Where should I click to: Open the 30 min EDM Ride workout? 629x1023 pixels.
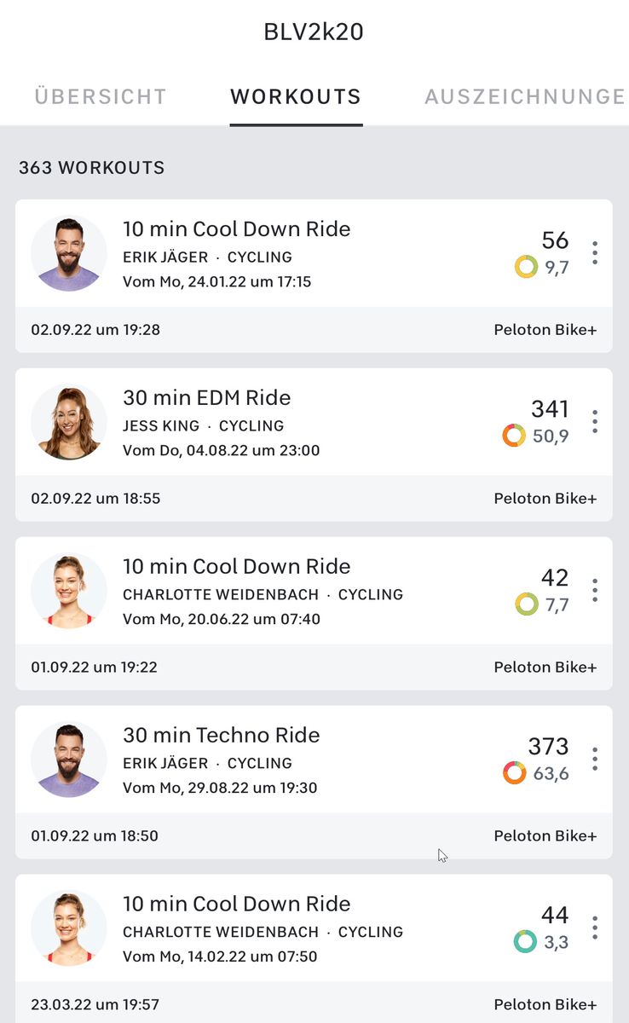point(207,398)
